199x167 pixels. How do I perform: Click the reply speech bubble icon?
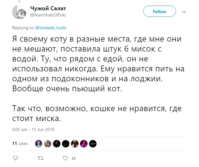15,158
